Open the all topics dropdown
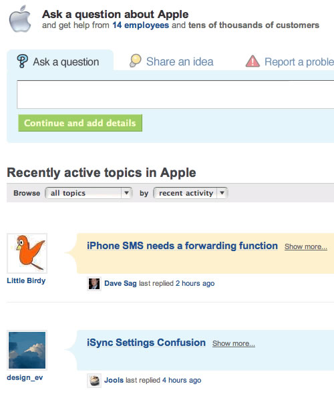Screen dimensions: 334x394 (x=88, y=193)
